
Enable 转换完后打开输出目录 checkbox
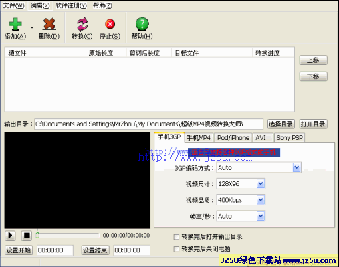click(177, 237)
